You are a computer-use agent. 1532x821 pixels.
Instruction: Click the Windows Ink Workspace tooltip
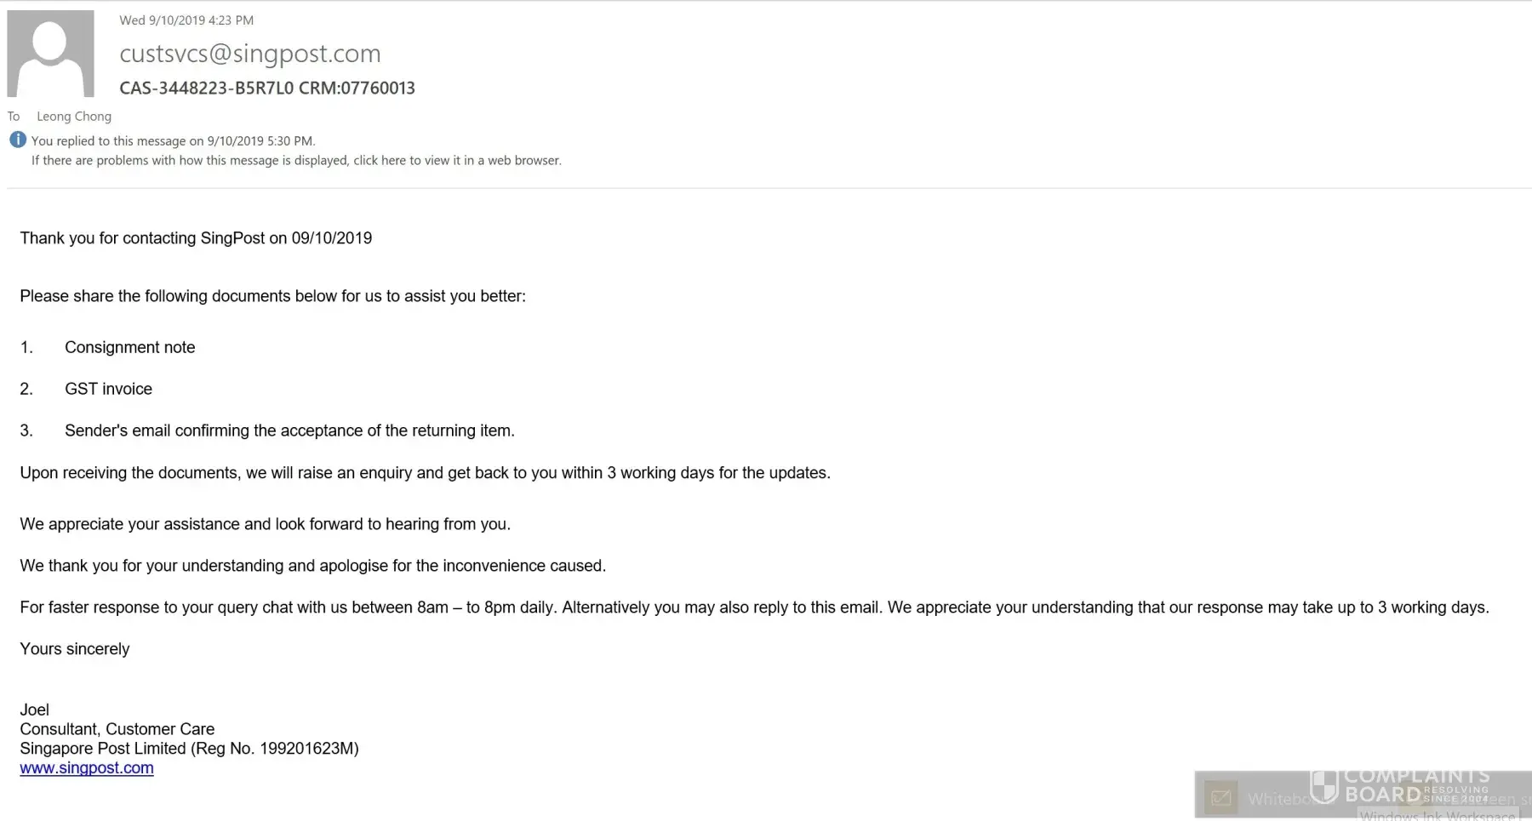pos(1437,814)
